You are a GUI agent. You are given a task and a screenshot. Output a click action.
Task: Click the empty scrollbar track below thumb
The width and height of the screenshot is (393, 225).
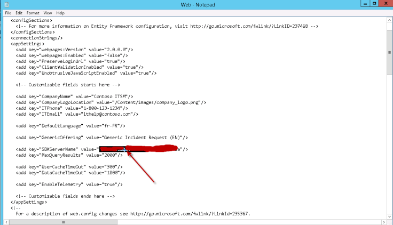coord(389,133)
